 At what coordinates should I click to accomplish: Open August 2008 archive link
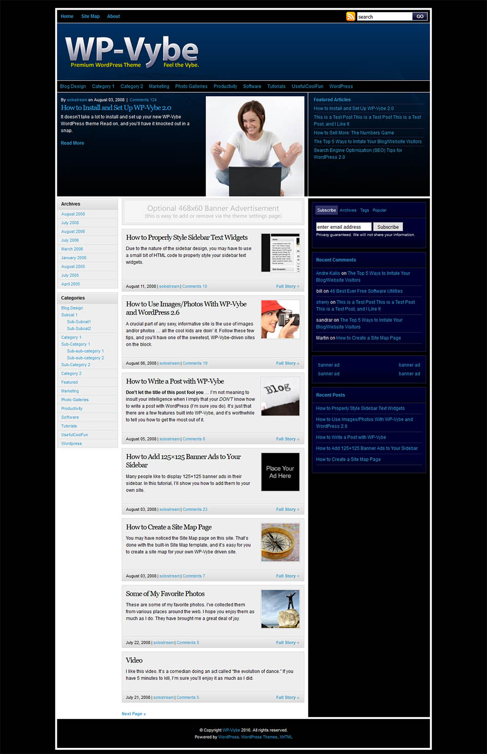pos(73,214)
